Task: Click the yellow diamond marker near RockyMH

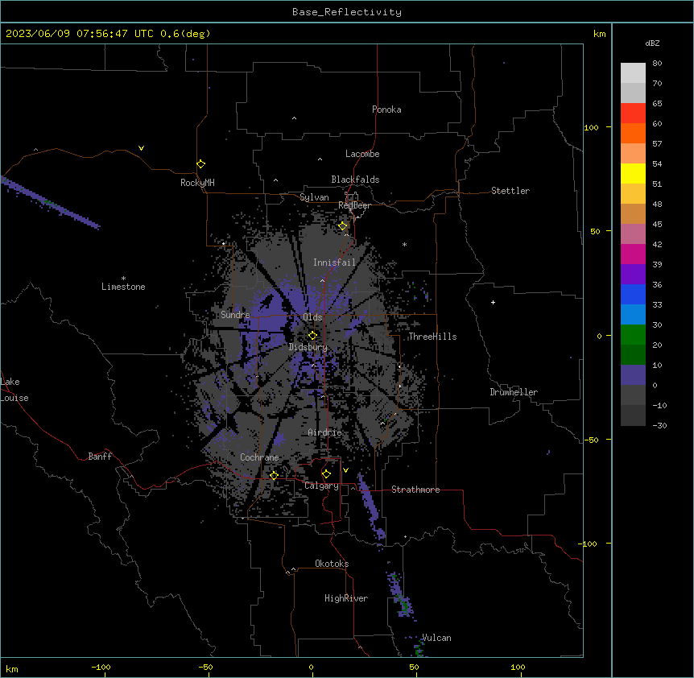Action: (200, 164)
